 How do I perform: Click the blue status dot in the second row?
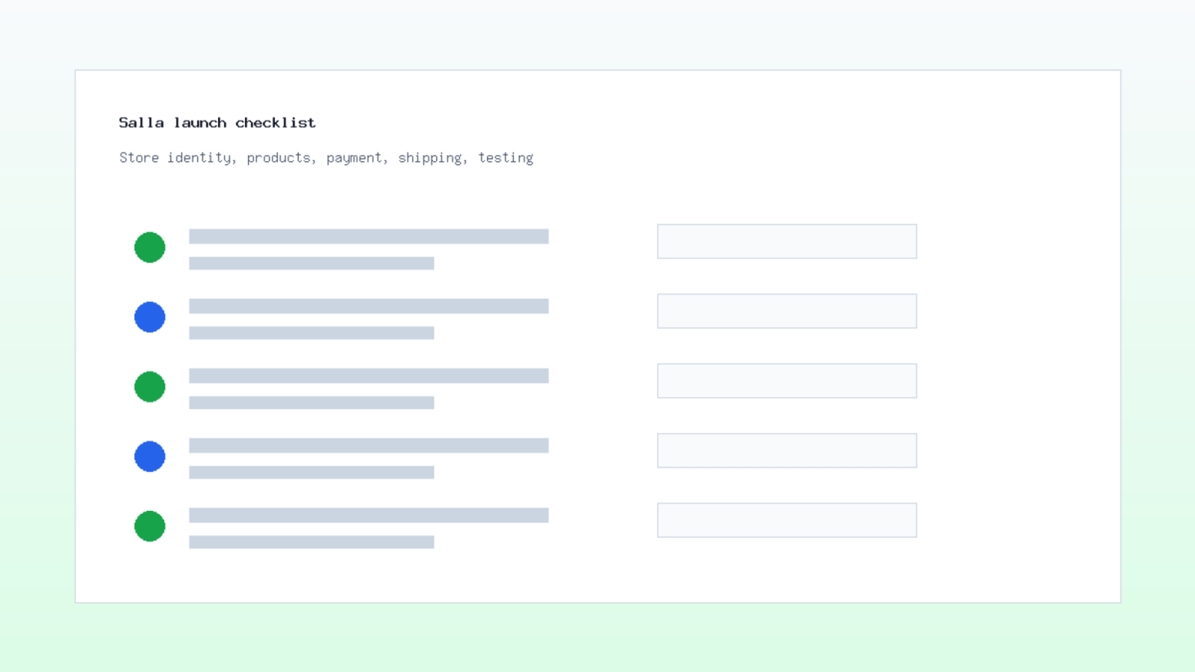click(149, 317)
